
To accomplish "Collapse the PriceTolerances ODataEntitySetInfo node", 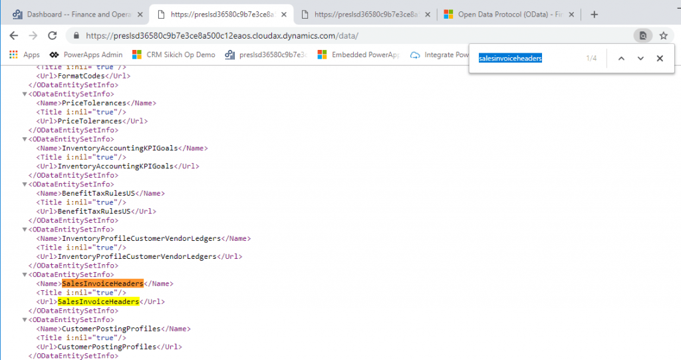I will point(25,94).
